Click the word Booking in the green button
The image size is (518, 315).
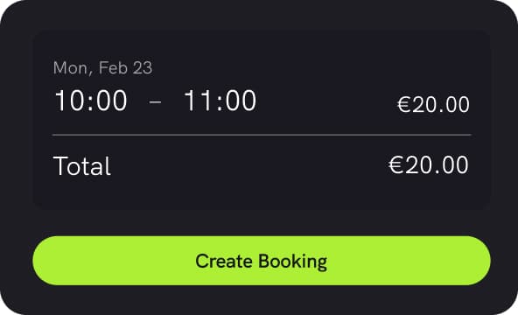tap(293, 262)
